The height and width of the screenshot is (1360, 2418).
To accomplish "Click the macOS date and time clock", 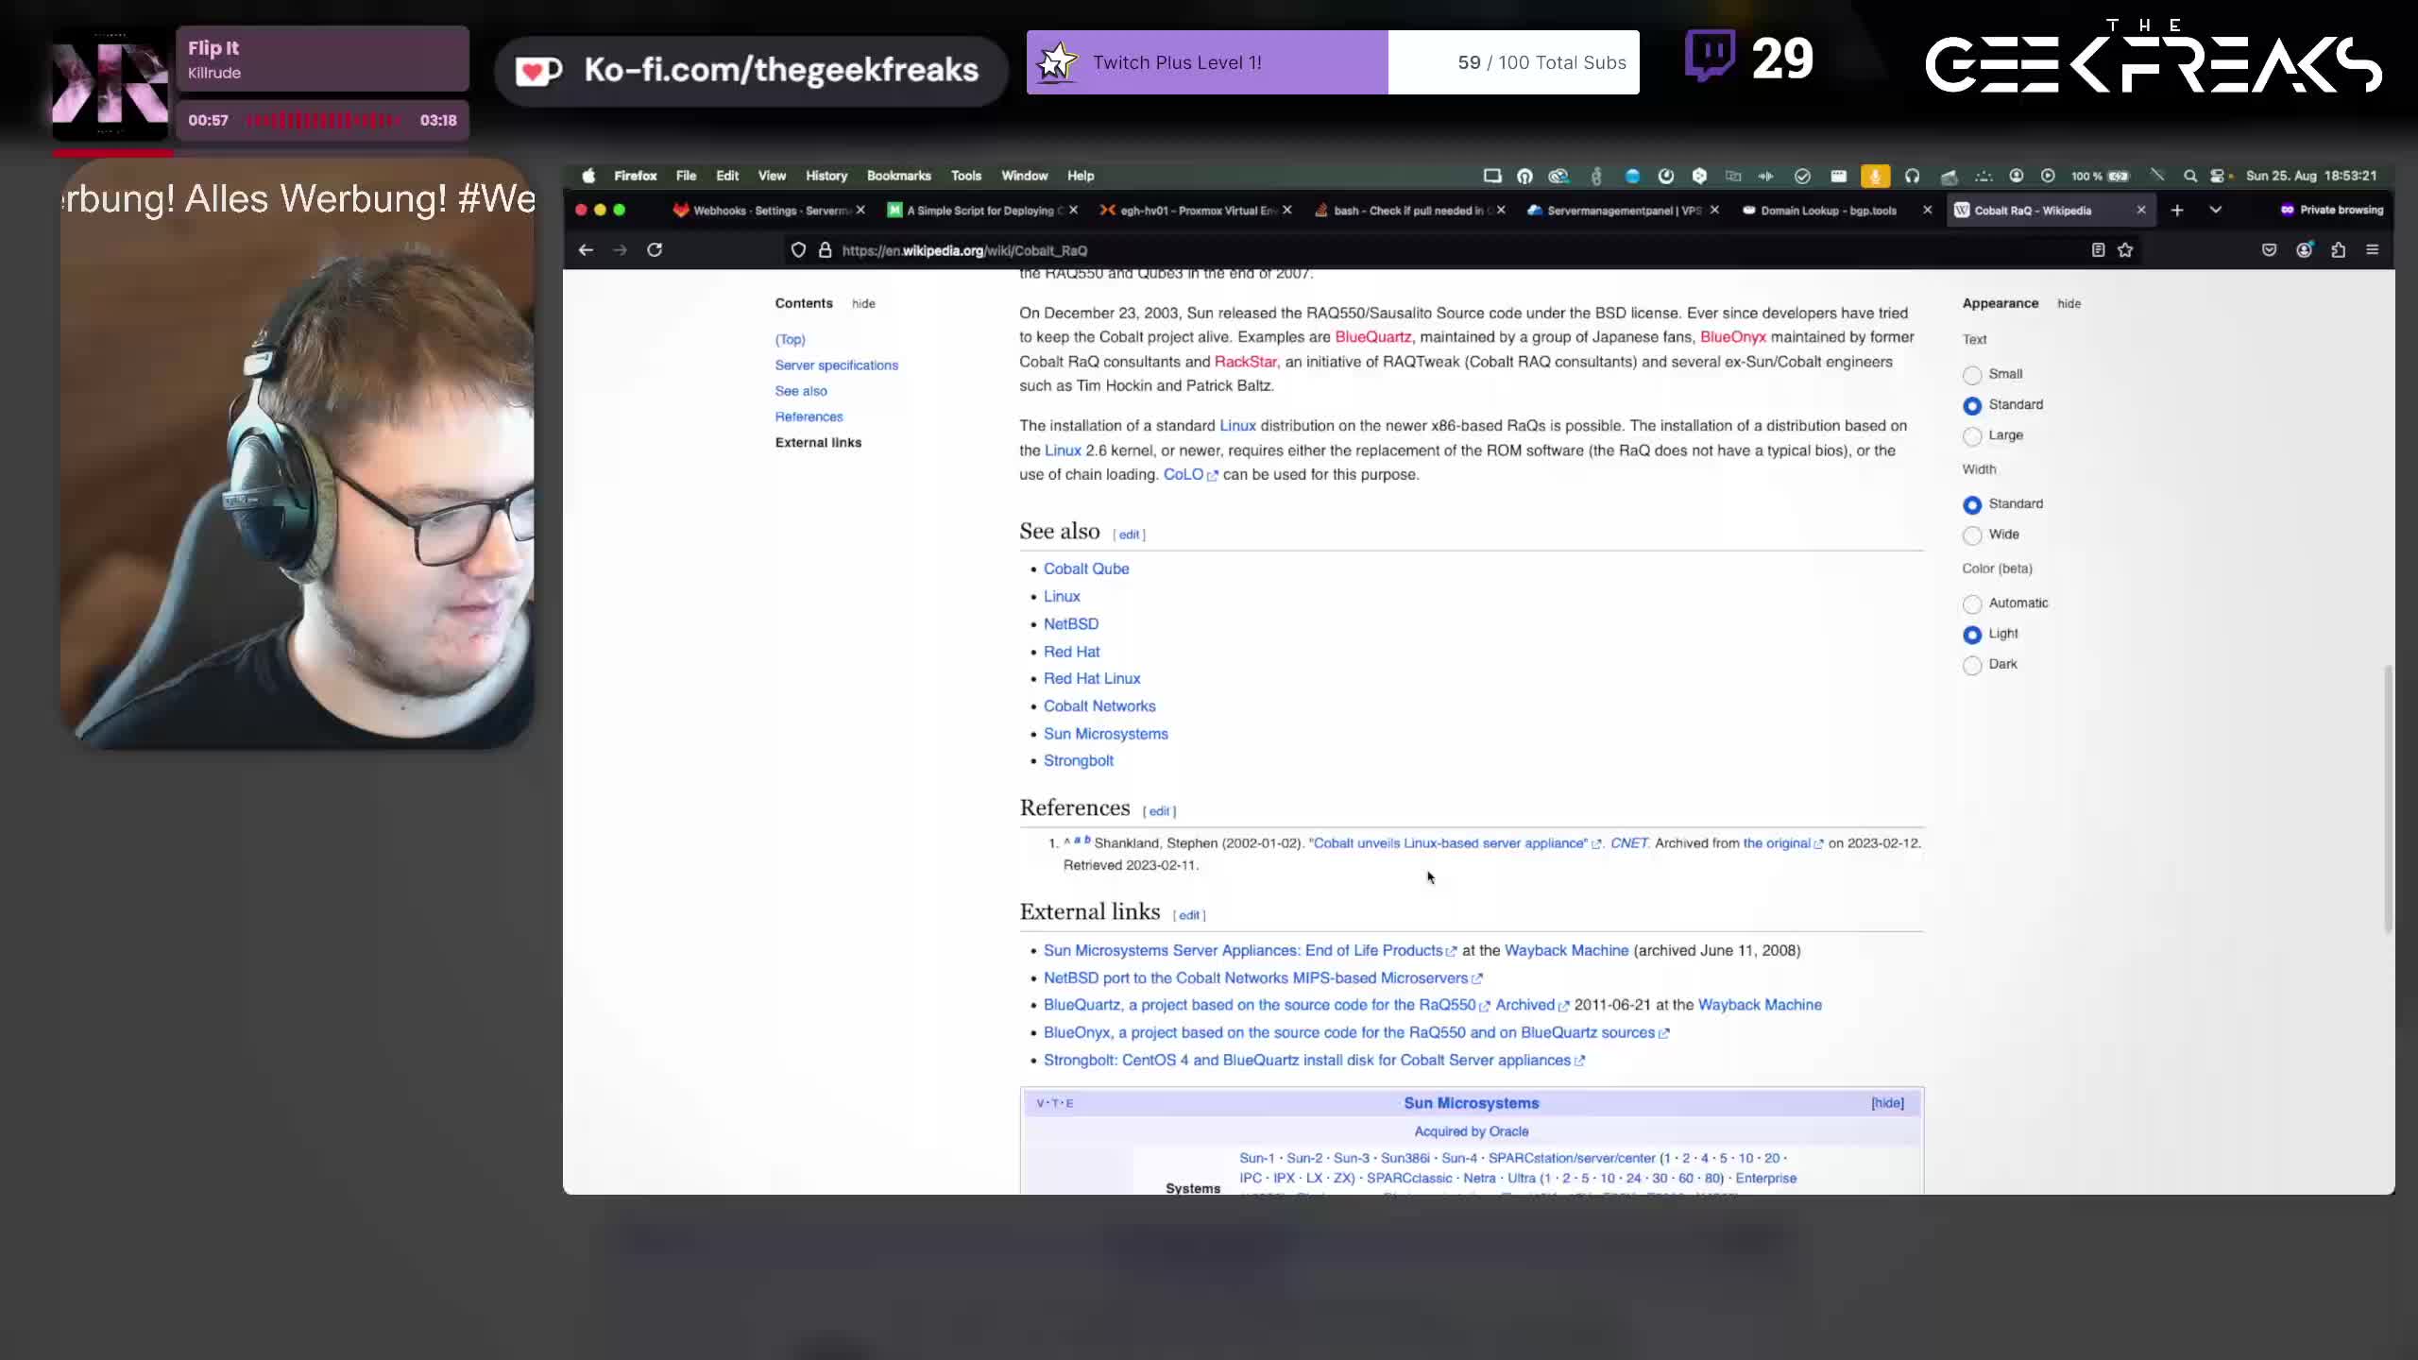I will click(x=2310, y=176).
